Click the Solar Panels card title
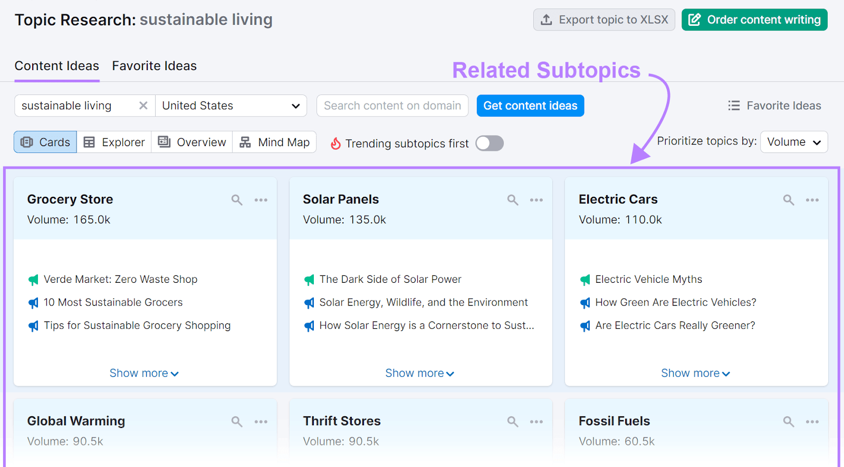844x467 pixels. pos(341,199)
